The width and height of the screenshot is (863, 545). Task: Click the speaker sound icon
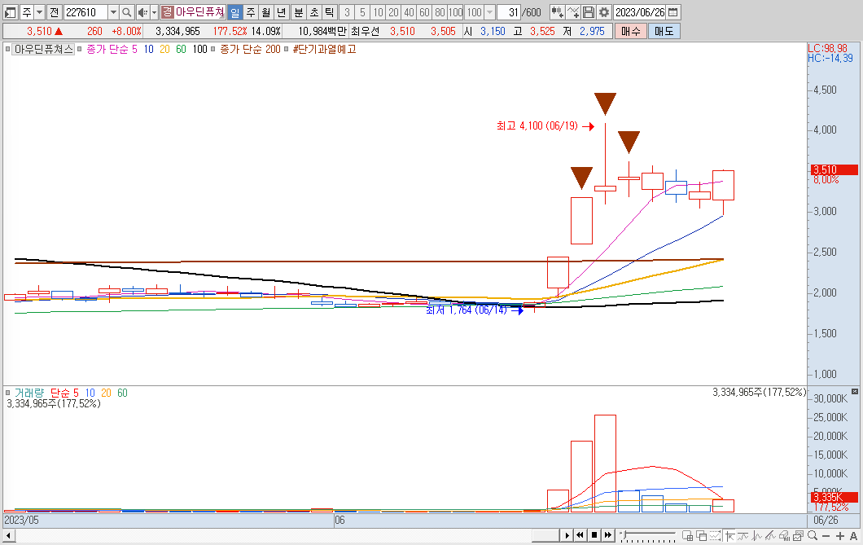(142, 12)
